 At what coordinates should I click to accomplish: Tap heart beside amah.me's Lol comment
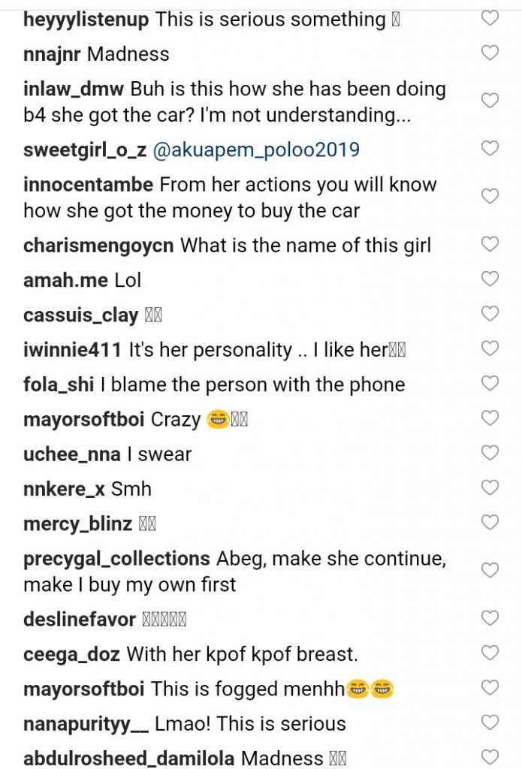(x=490, y=279)
